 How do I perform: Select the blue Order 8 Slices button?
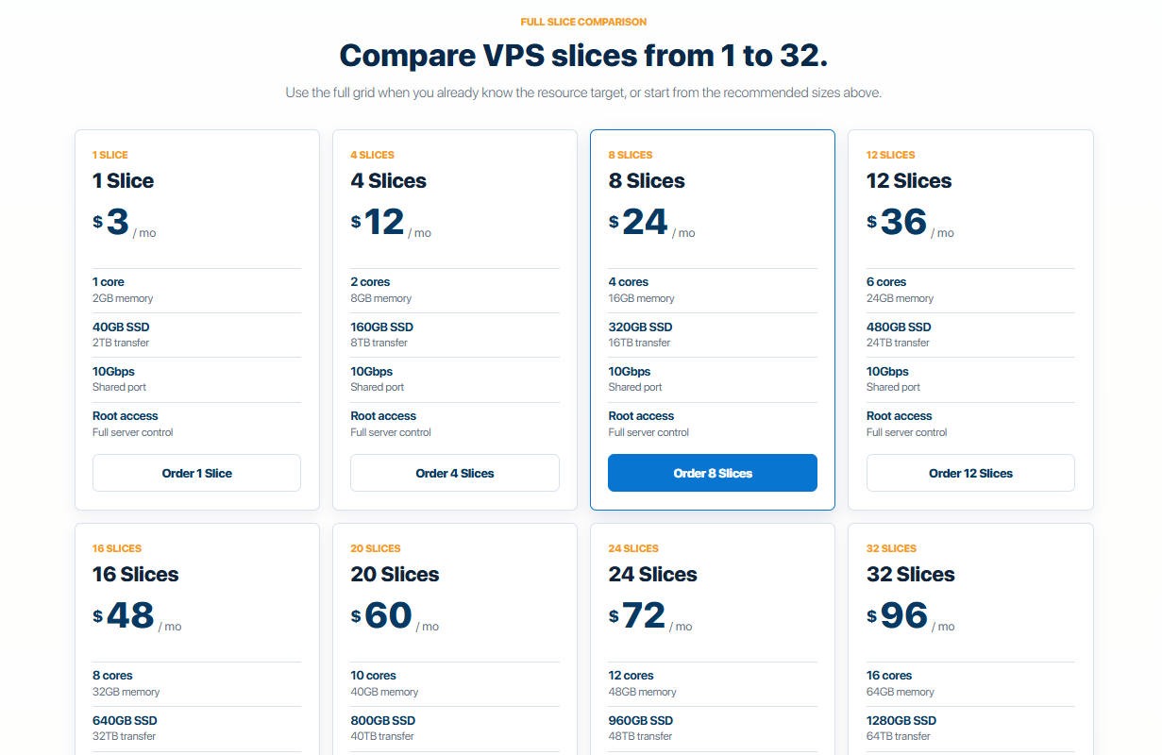(x=713, y=473)
